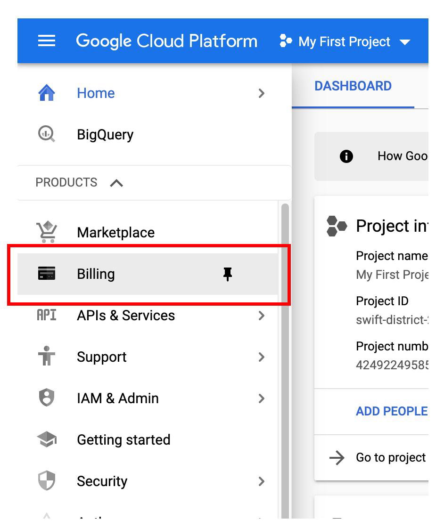Select the swift-district project ID value

coord(392,319)
